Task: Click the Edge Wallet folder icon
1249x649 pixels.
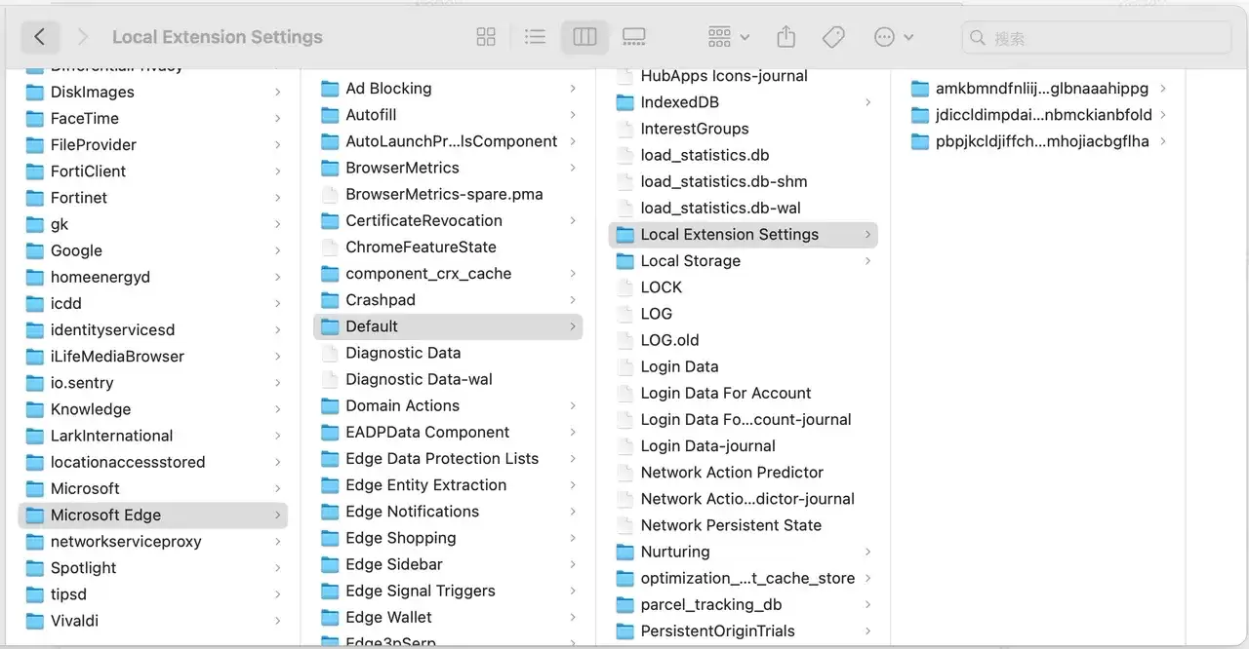Action: [x=330, y=617]
